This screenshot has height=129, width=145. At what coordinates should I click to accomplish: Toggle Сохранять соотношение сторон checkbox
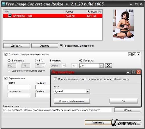click(9, 70)
